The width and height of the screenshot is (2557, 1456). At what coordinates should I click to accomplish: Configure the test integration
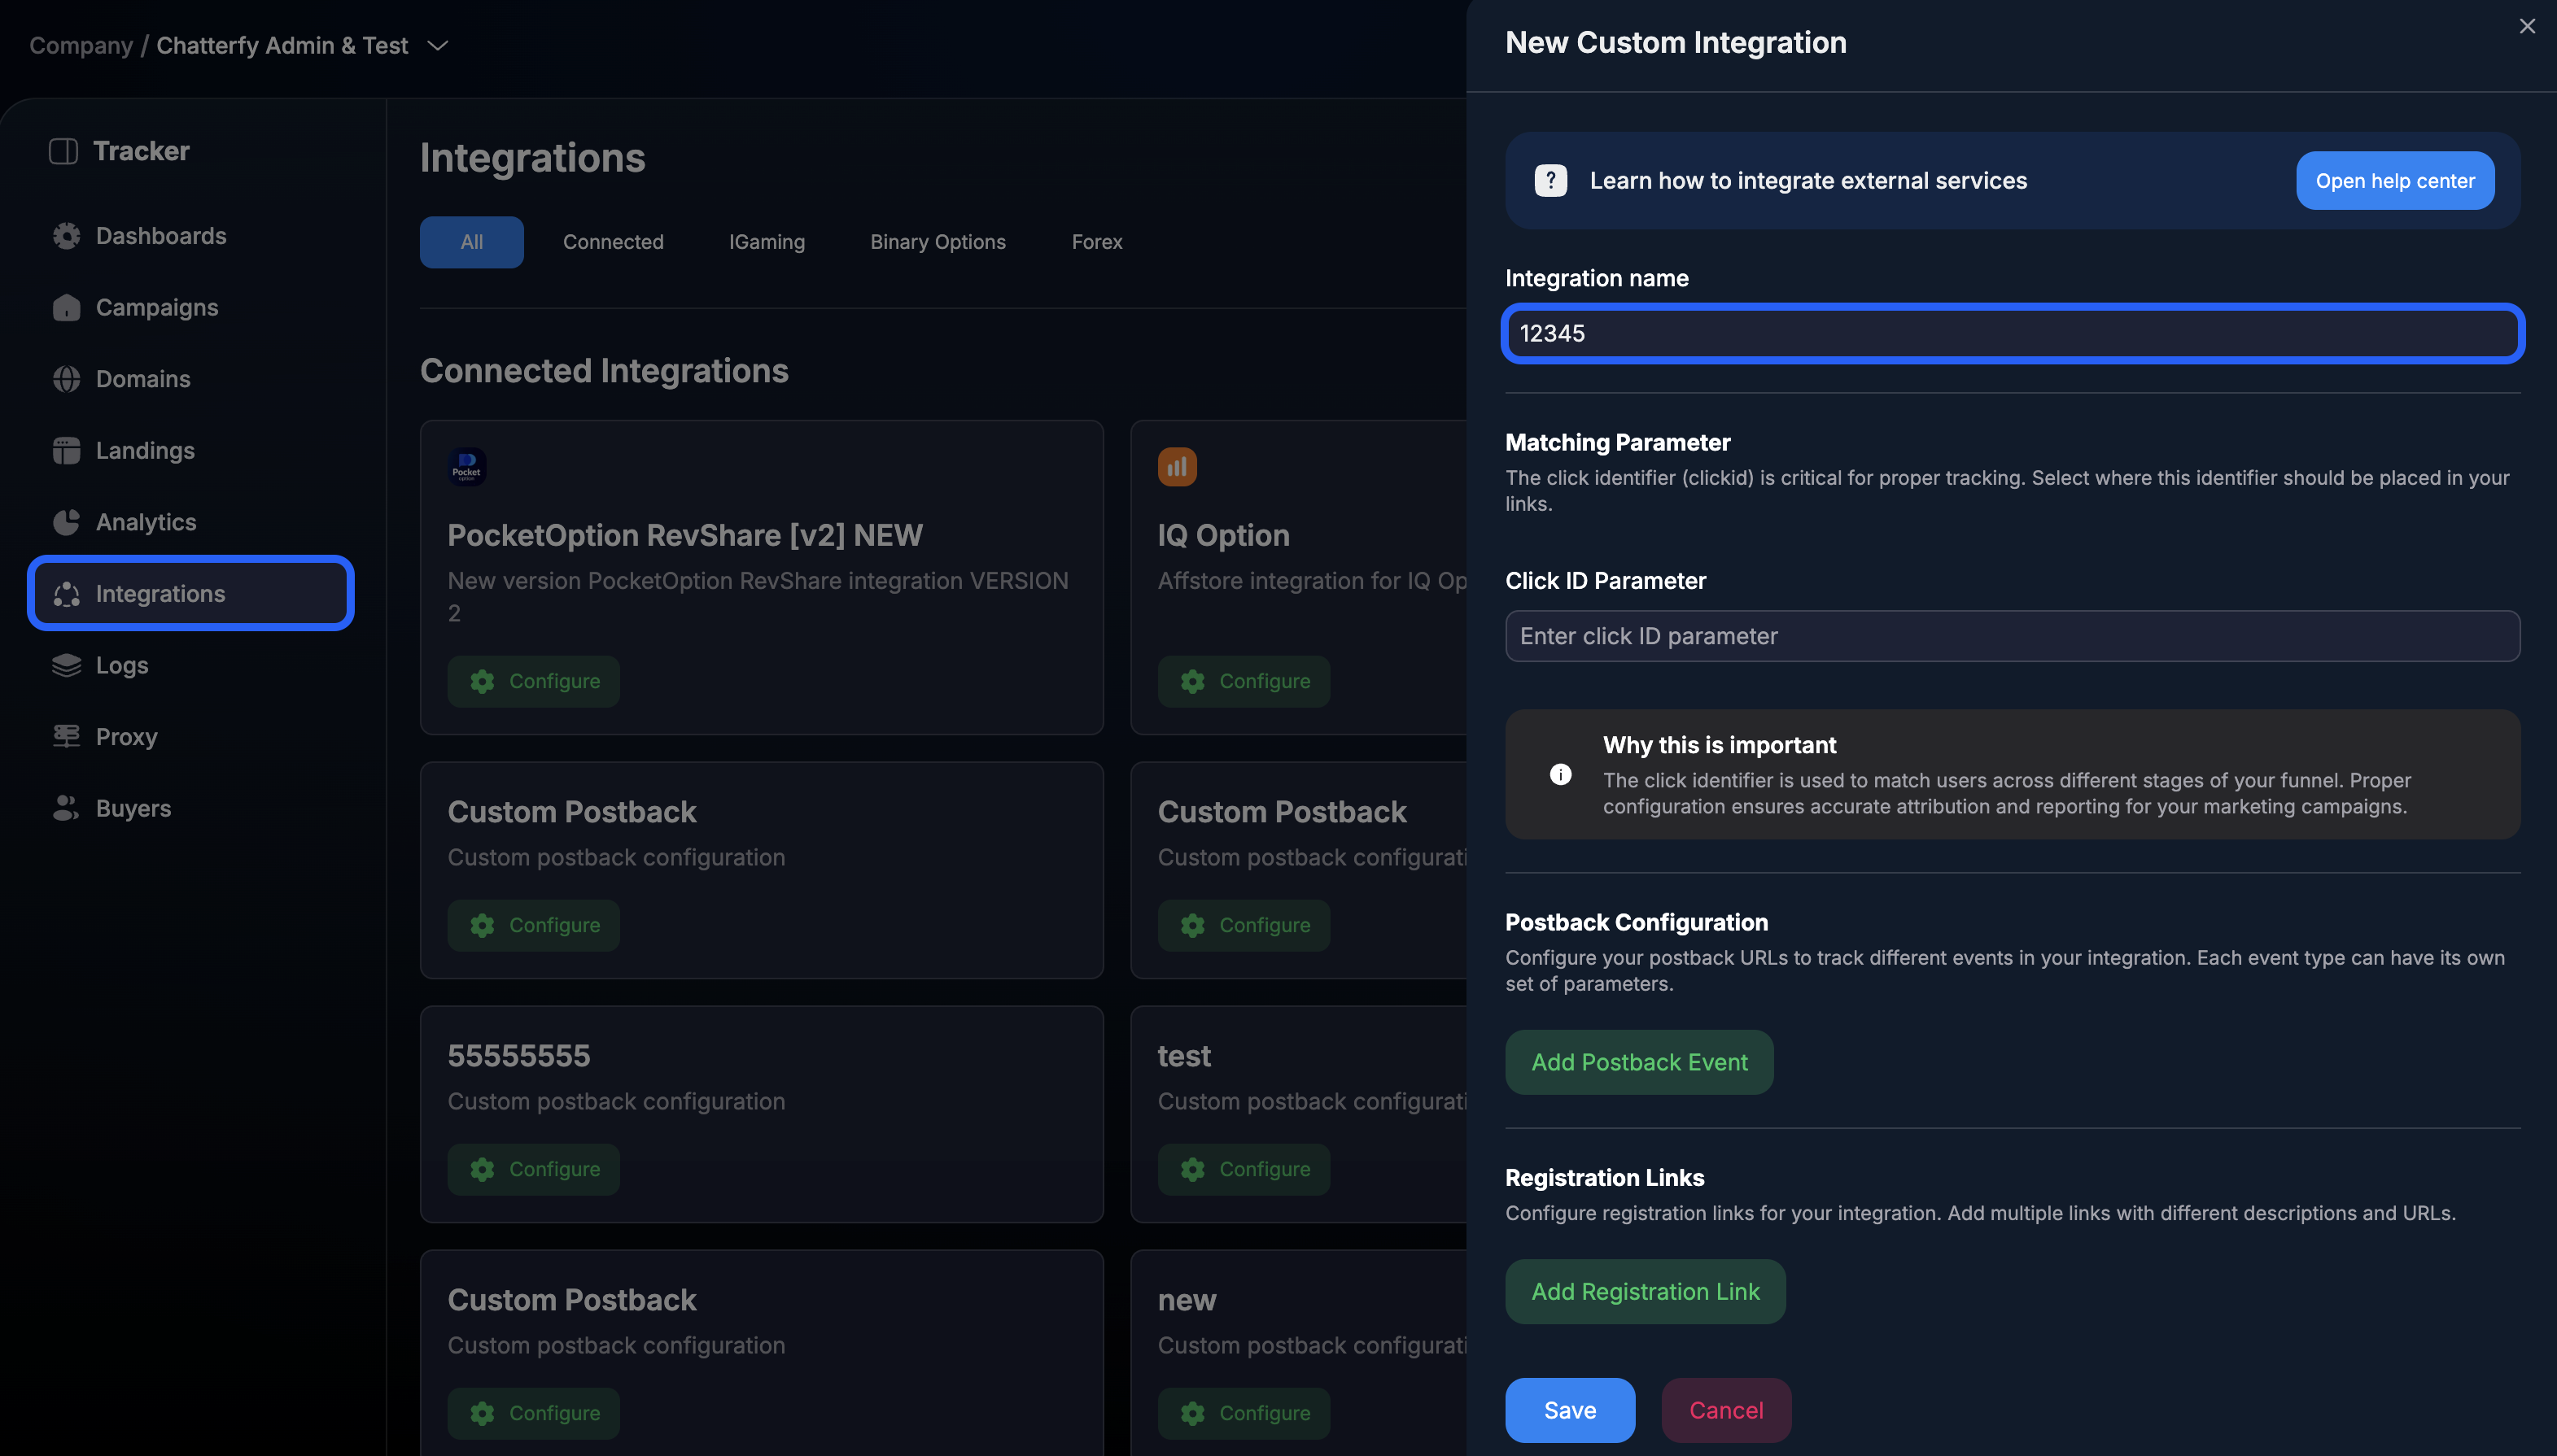[1244, 1170]
